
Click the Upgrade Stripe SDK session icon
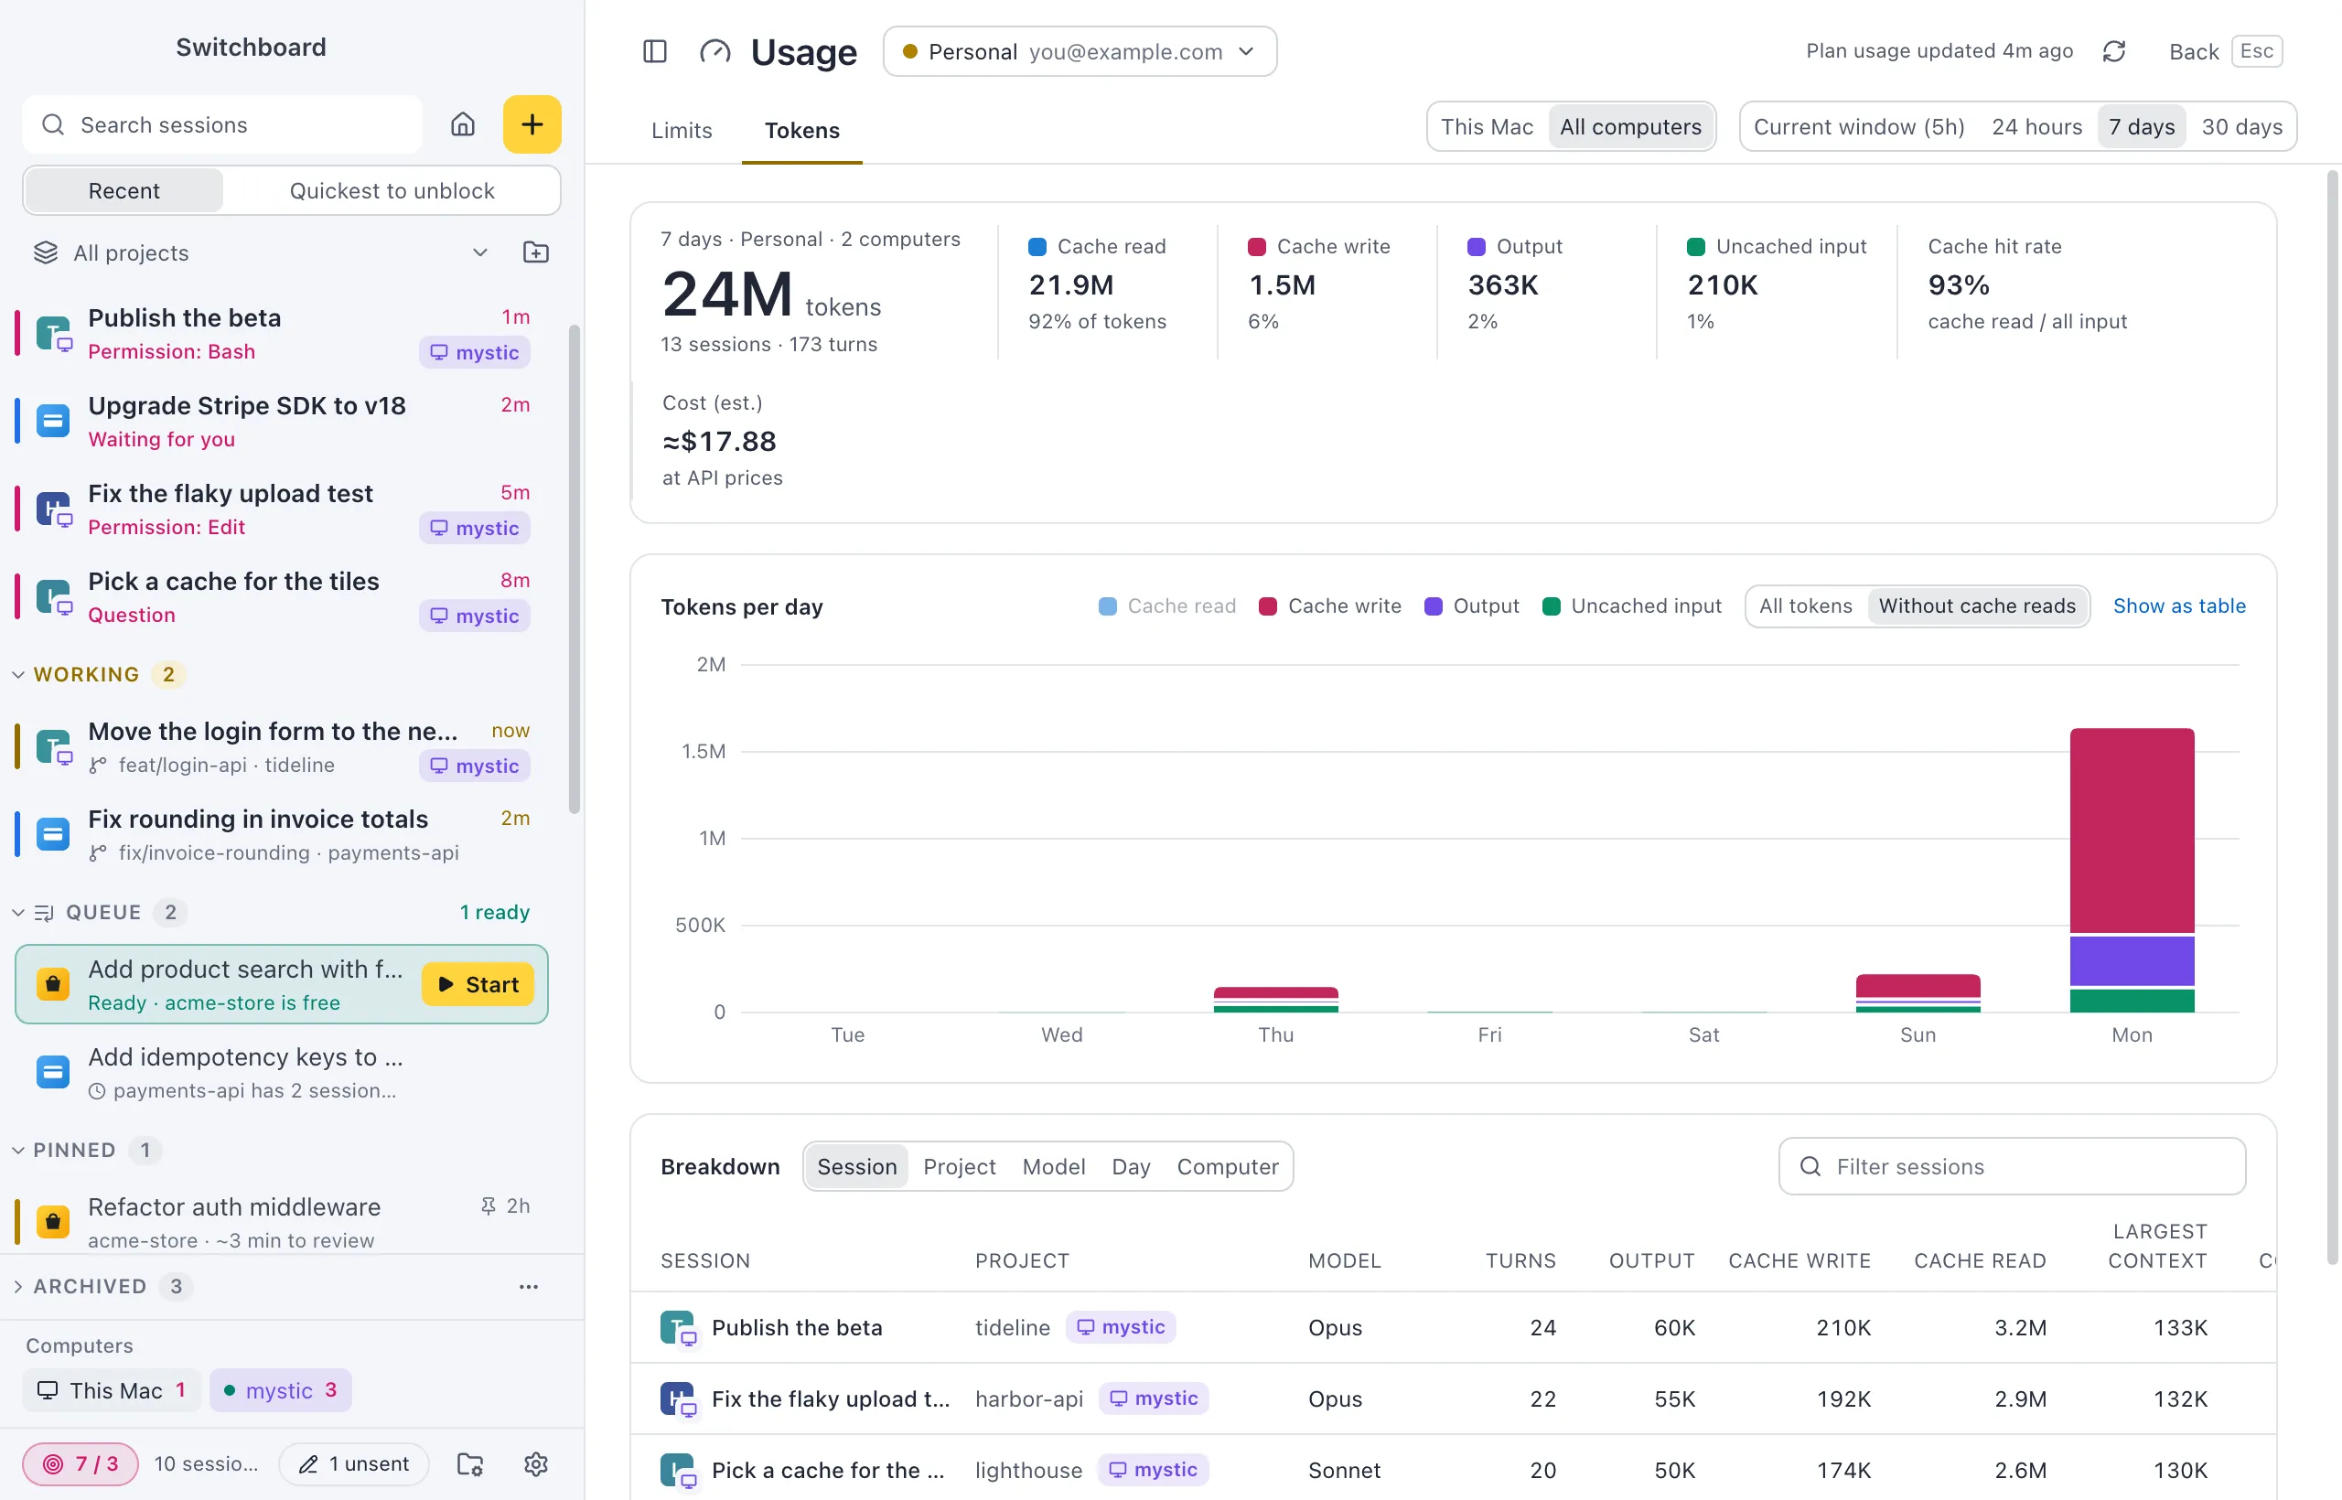click(54, 421)
